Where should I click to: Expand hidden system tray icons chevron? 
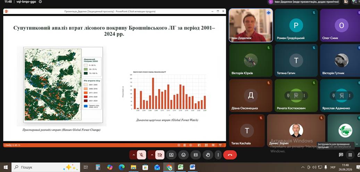[x=303, y=167]
